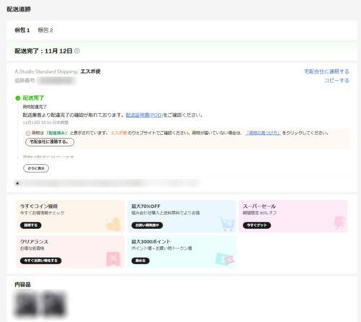This screenshot has height=322, width=361.
Task: Click the button in 最大3000ポイント card
Action: 140,261
